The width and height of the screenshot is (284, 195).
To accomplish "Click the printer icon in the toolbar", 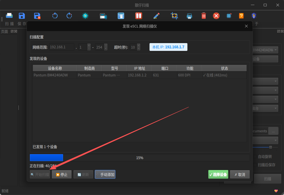I will (189, 16).
